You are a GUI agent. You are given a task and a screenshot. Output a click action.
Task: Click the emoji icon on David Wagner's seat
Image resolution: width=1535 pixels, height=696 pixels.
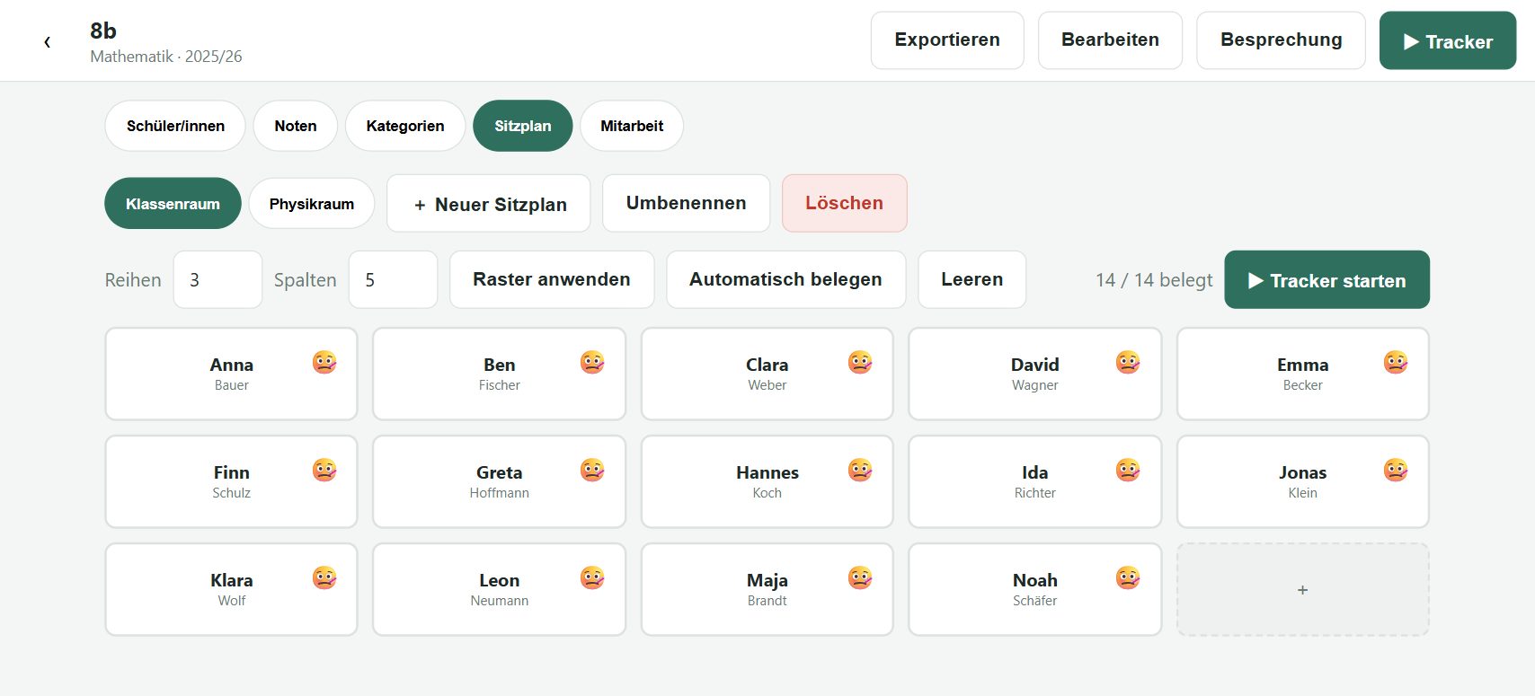tap(1128, 363)
